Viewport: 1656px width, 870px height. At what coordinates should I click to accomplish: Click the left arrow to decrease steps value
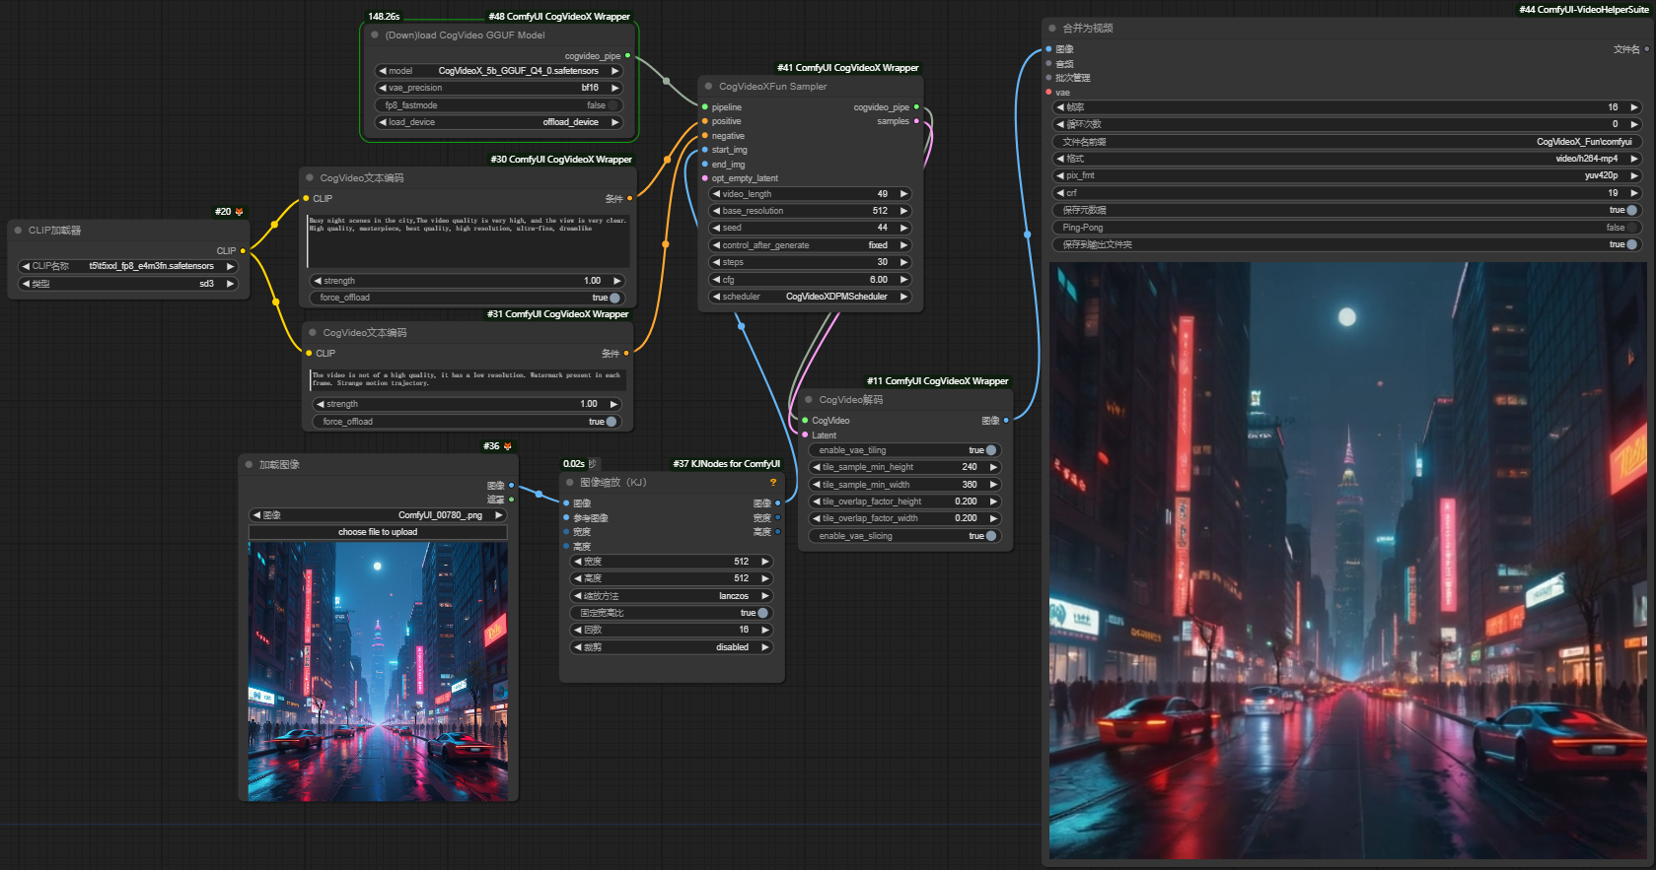716,262
